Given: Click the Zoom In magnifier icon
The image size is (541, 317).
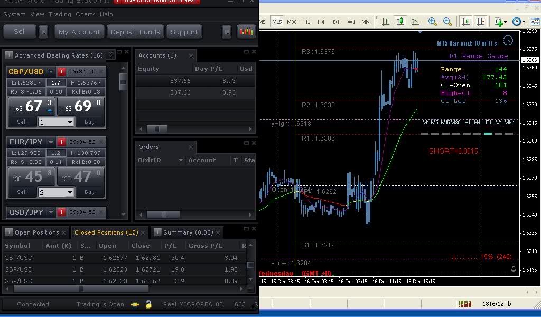Looking at the screenshot, I should click(x=433, y=22).
